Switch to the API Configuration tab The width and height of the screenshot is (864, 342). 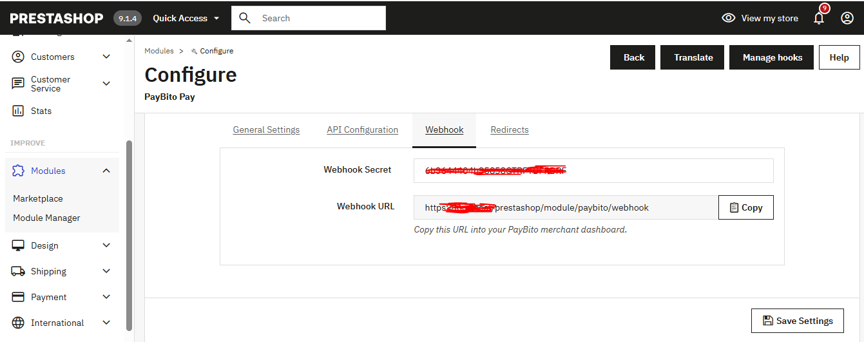click(x=363, y=129)
